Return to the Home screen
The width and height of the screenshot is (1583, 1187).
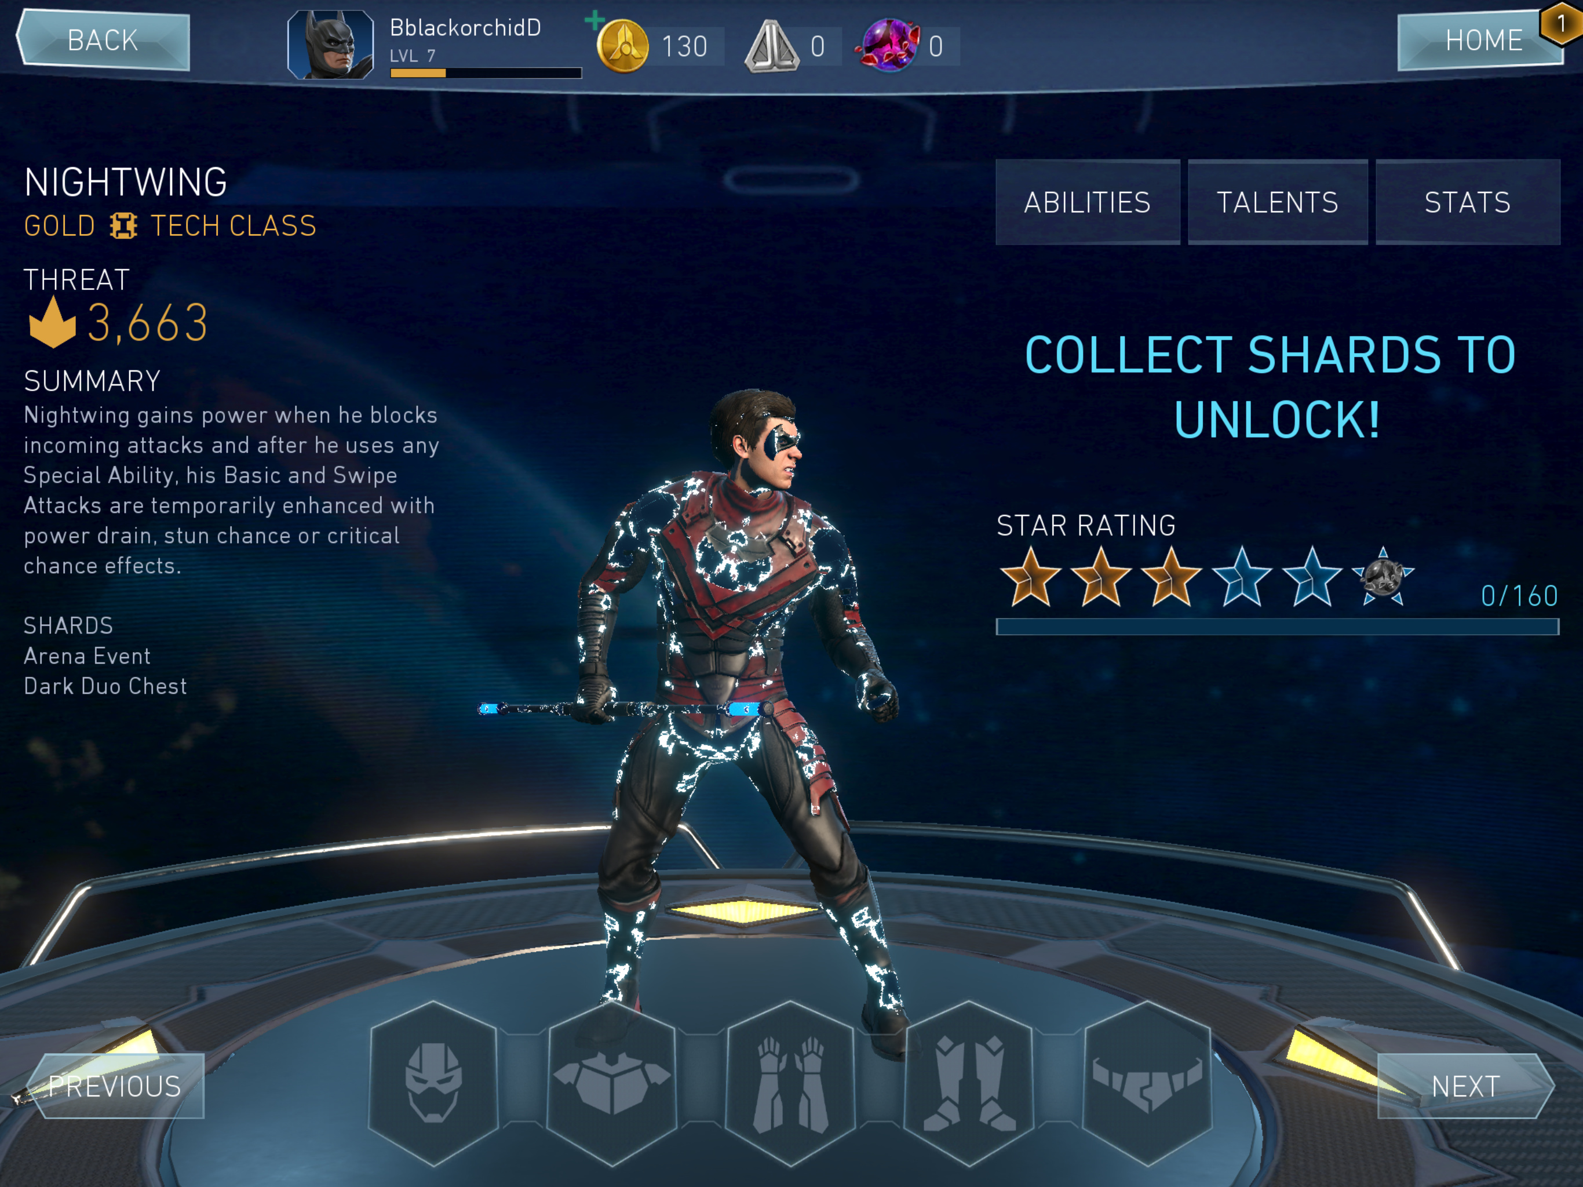coord(1480,40)
